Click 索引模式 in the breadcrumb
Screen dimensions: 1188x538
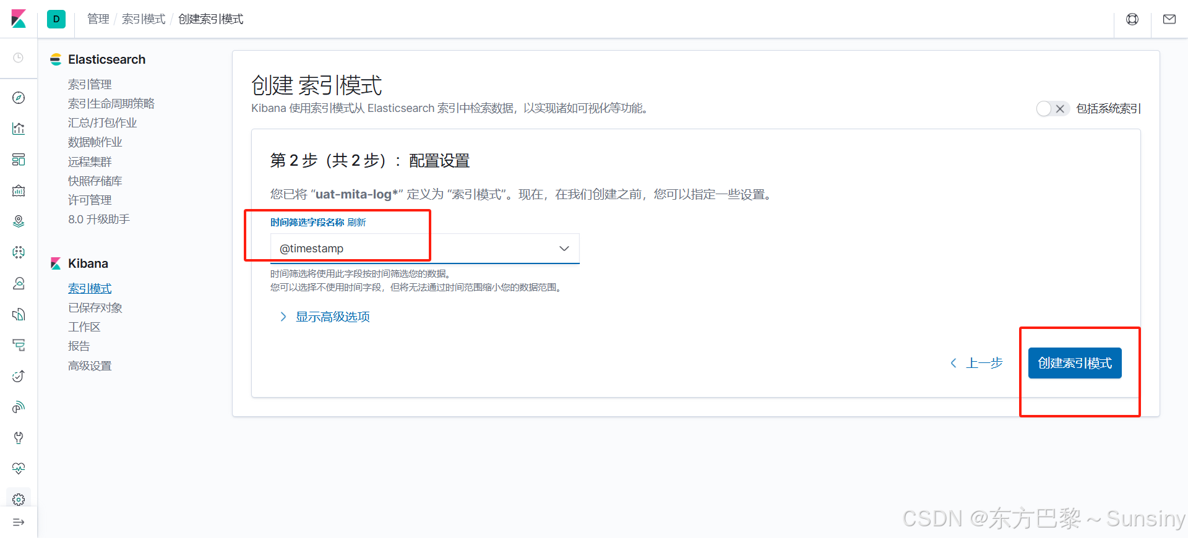point(144,19)
